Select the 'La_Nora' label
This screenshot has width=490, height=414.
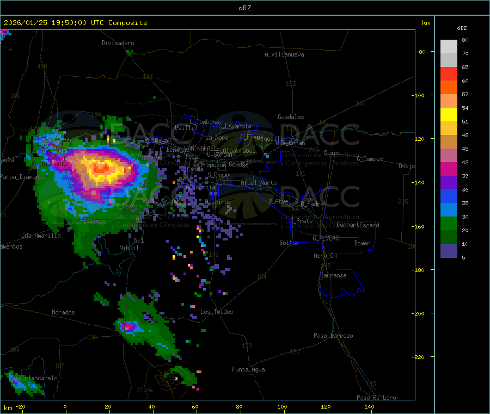tap(217, 138)
